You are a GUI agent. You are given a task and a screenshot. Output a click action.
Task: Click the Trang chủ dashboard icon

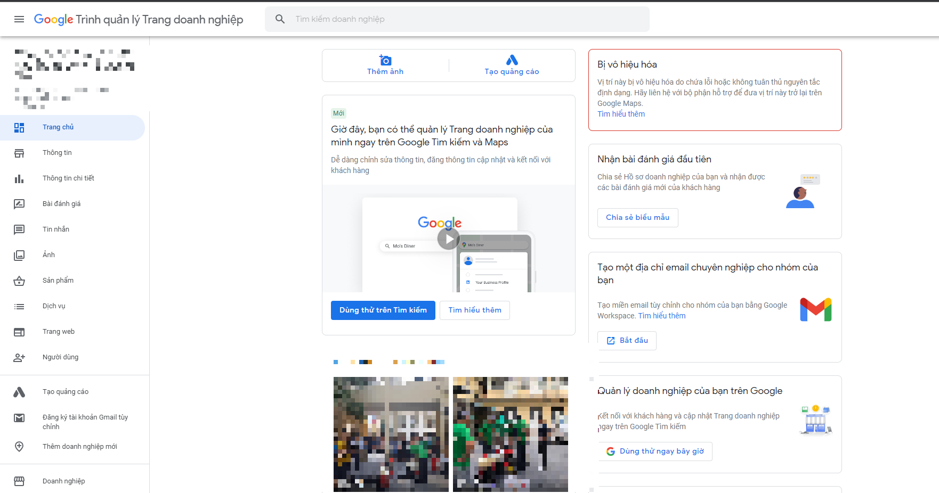pyautogui.click(x=19, y=128)
